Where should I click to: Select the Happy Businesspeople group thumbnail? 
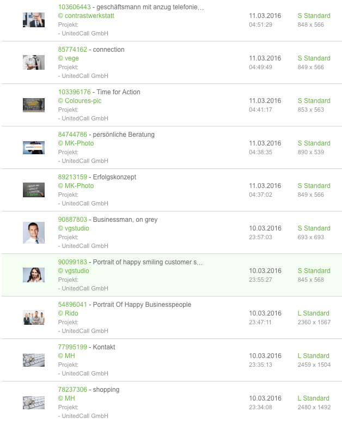point(34,318)
